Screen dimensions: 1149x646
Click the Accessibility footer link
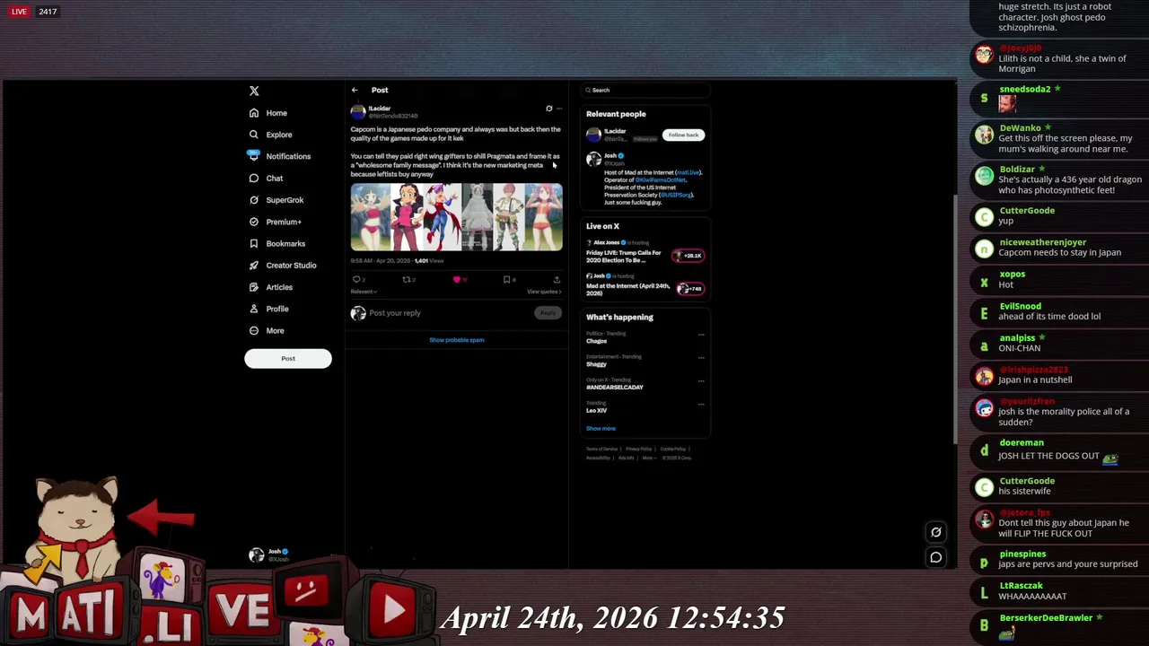pos(599,458)
